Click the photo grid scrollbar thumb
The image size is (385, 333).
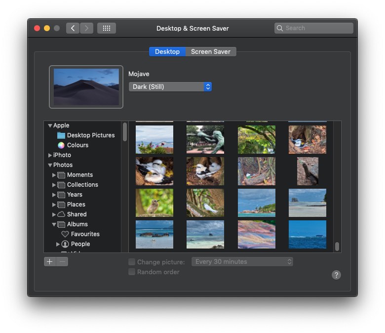[x=337, y=247]
